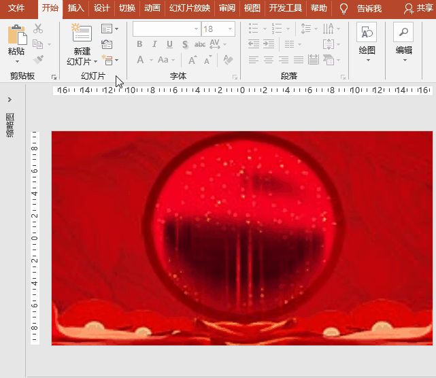Click the Font Color A icon
436x378 pixels.
pyautogui.click(x=140, y=60)
